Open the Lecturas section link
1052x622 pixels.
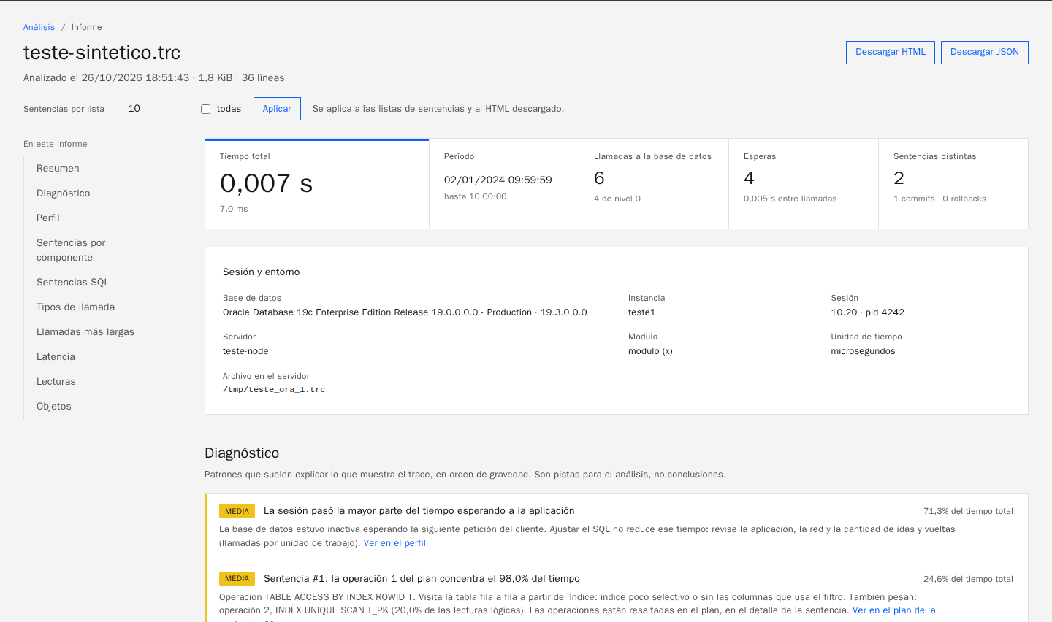coord(56,382)
